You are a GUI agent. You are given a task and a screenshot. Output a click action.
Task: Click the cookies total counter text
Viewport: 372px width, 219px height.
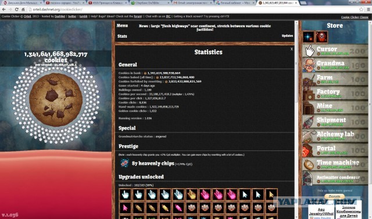(x=56, y=57)
